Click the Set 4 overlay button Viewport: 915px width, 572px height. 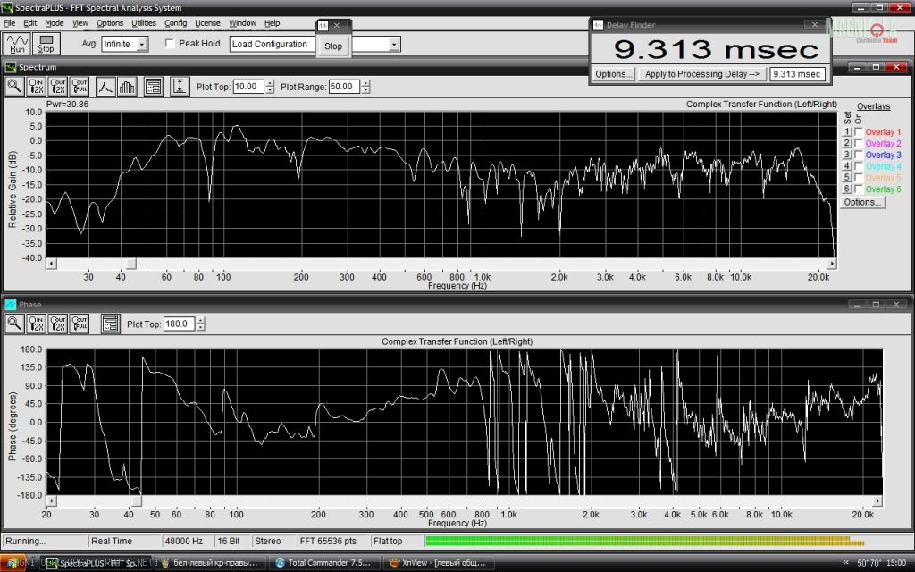[x=847, y=166]
